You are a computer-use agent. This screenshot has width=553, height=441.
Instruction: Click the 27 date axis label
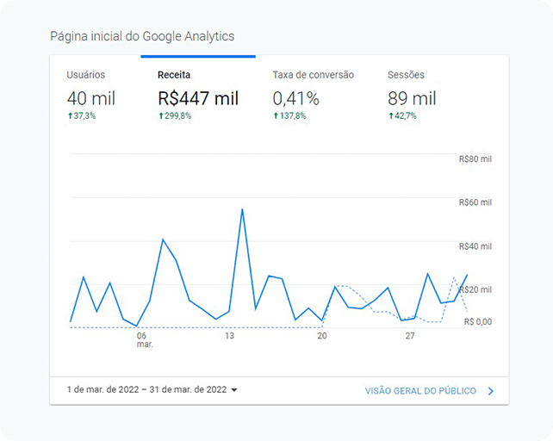click(x=410, y=336)
